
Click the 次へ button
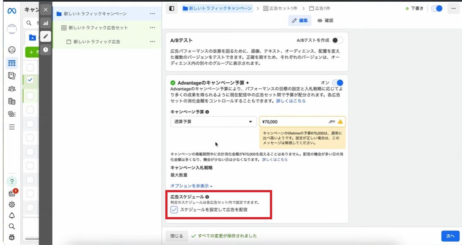tap(450, 236)
